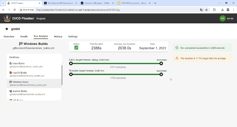This screenshot has width=237, height=127.
Task: Switch to the Convert to GIF project tab
Action: coord(97,3)
